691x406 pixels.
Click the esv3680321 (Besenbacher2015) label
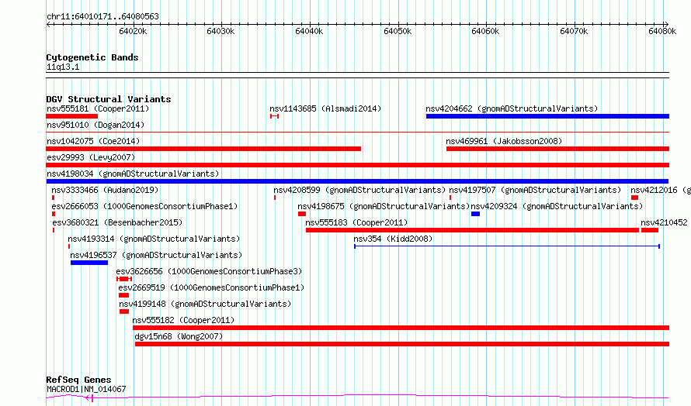(x=117, y=222)
